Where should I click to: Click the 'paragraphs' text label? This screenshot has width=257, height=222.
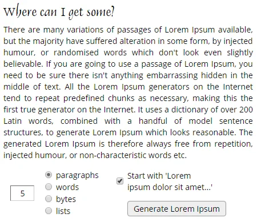(77, 175)
